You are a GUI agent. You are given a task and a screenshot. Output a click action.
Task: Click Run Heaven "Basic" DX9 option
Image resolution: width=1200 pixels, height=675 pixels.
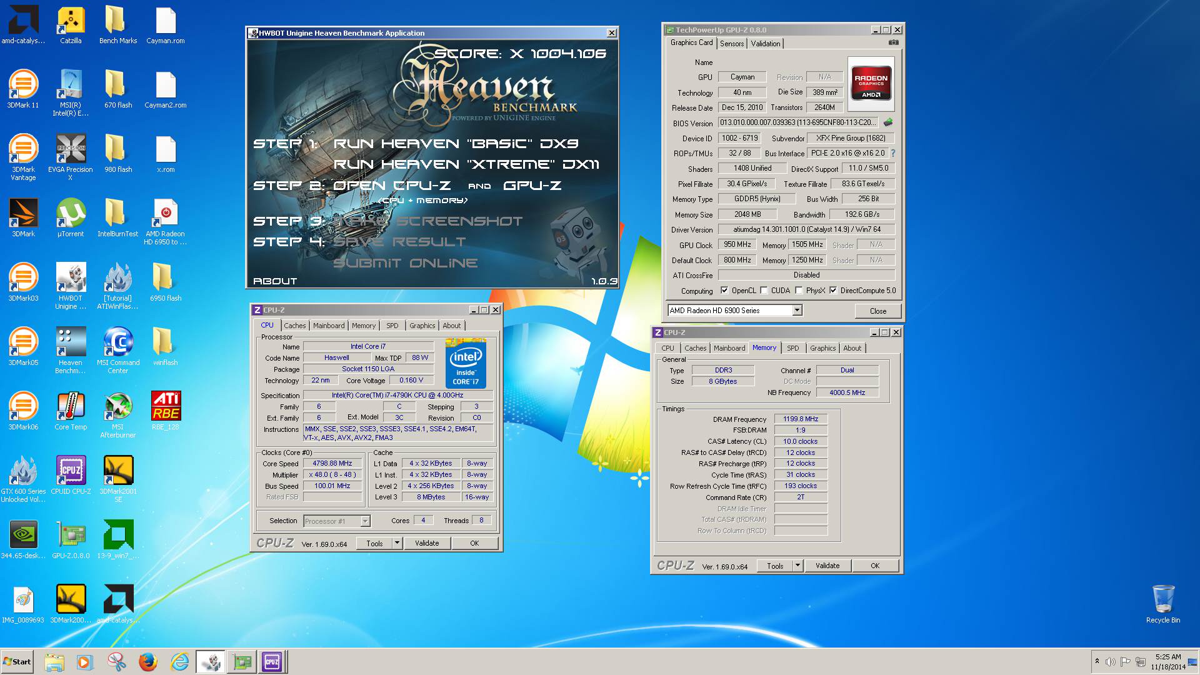pyautogui.click(x=456, y=144)
